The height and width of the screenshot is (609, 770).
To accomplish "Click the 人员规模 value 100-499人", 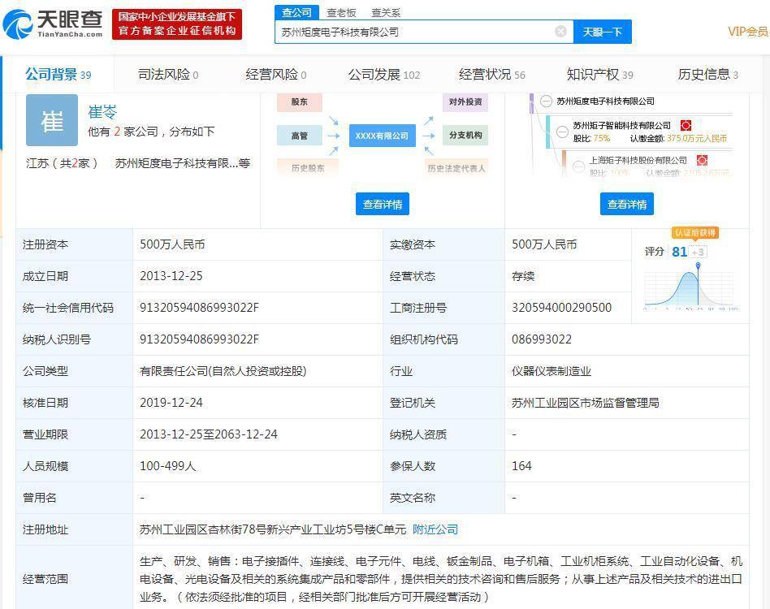I will coord(168,466).
